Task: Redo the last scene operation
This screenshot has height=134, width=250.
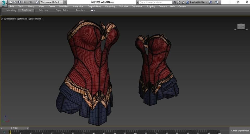Action: 30,2
